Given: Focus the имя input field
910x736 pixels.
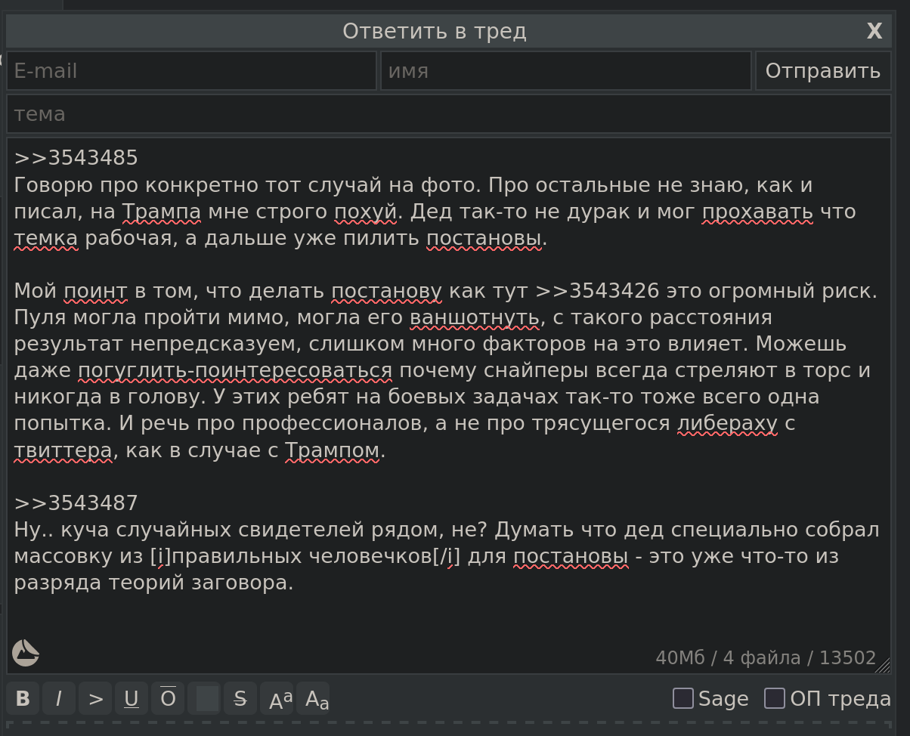Looking at the screenshot, I should click(566, 71).
